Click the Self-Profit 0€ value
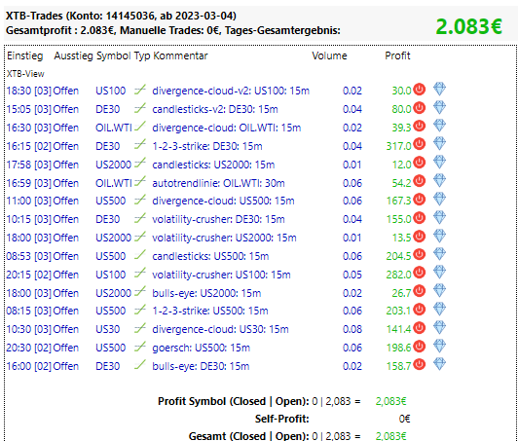 [404, 419]
